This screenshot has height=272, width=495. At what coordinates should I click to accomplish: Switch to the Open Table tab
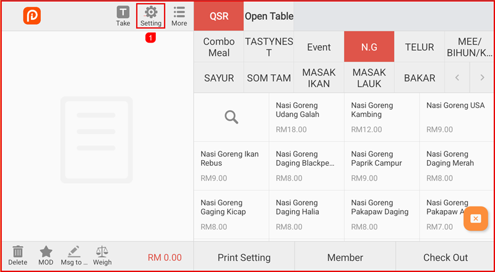click(x=269, y=16)
